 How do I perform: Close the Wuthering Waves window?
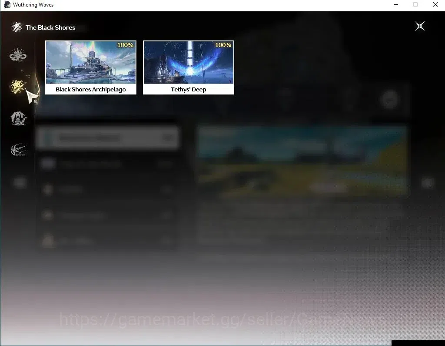[435, 4]
